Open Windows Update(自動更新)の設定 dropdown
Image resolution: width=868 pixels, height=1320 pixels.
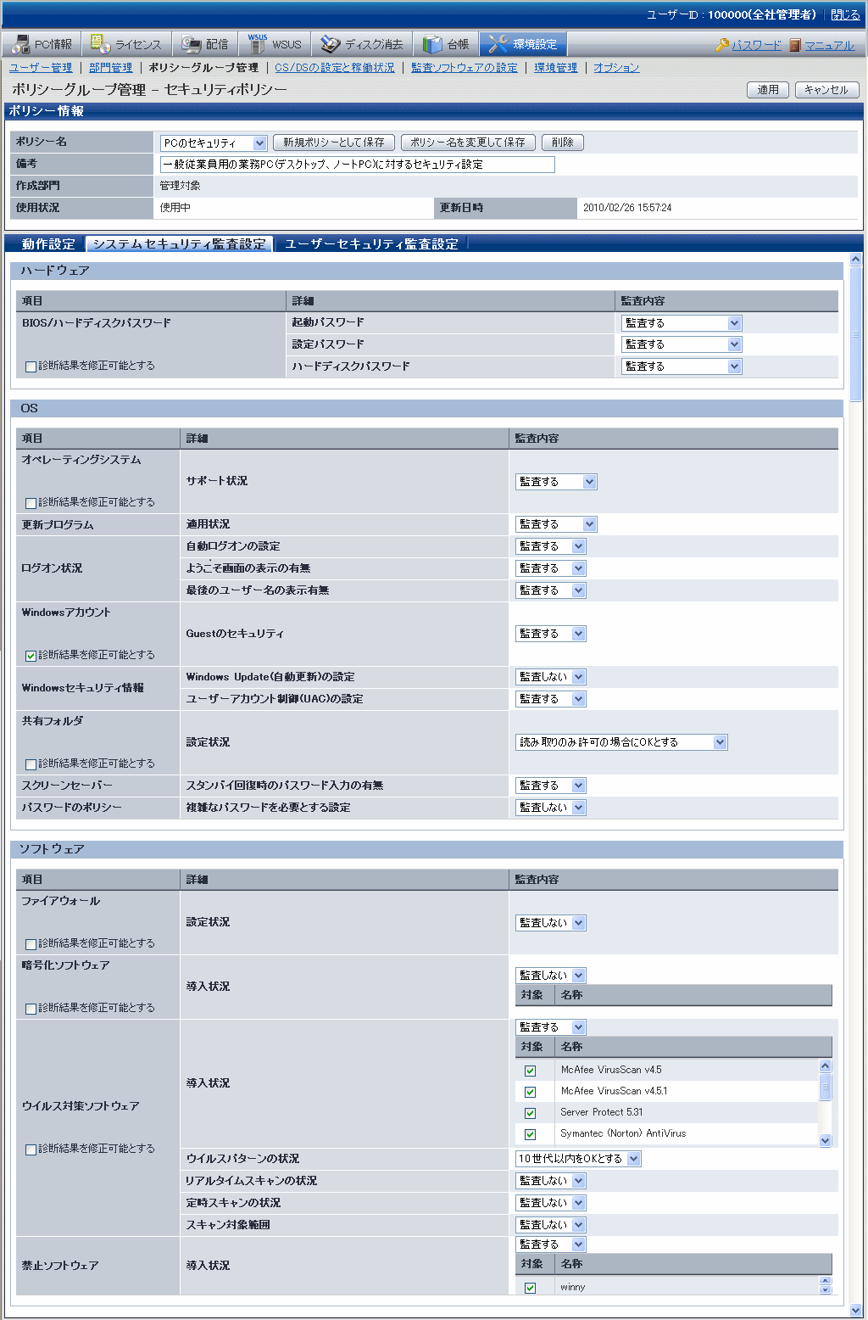point(551,677)
